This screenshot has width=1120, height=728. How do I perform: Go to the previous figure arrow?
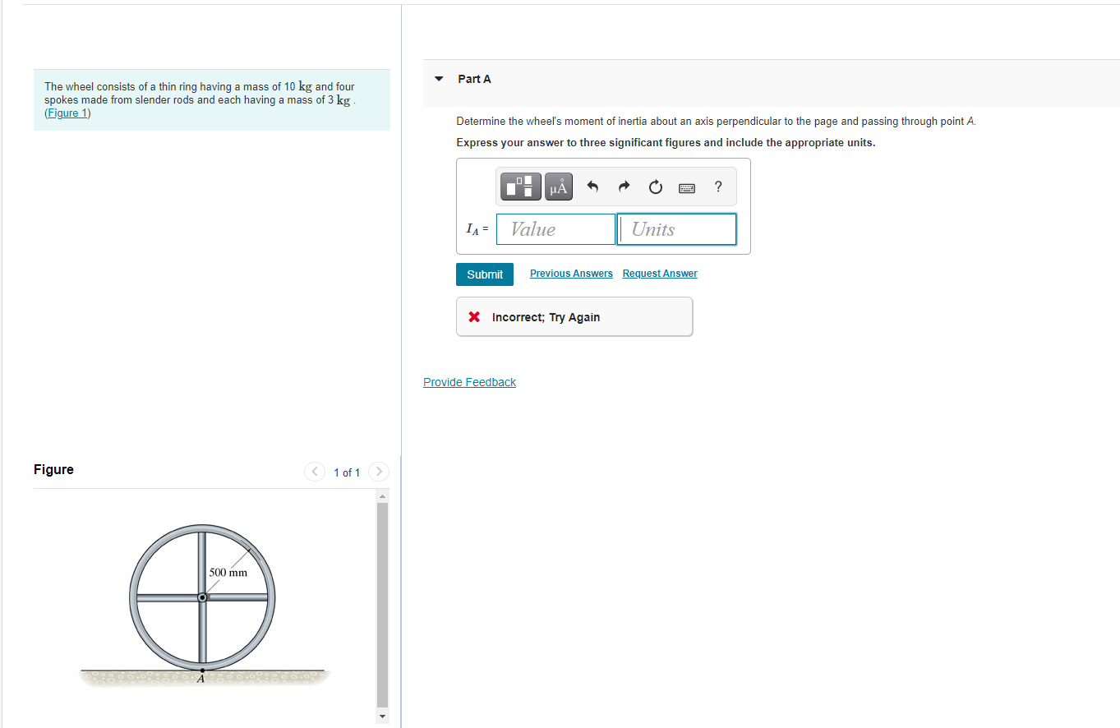[314, 472]
